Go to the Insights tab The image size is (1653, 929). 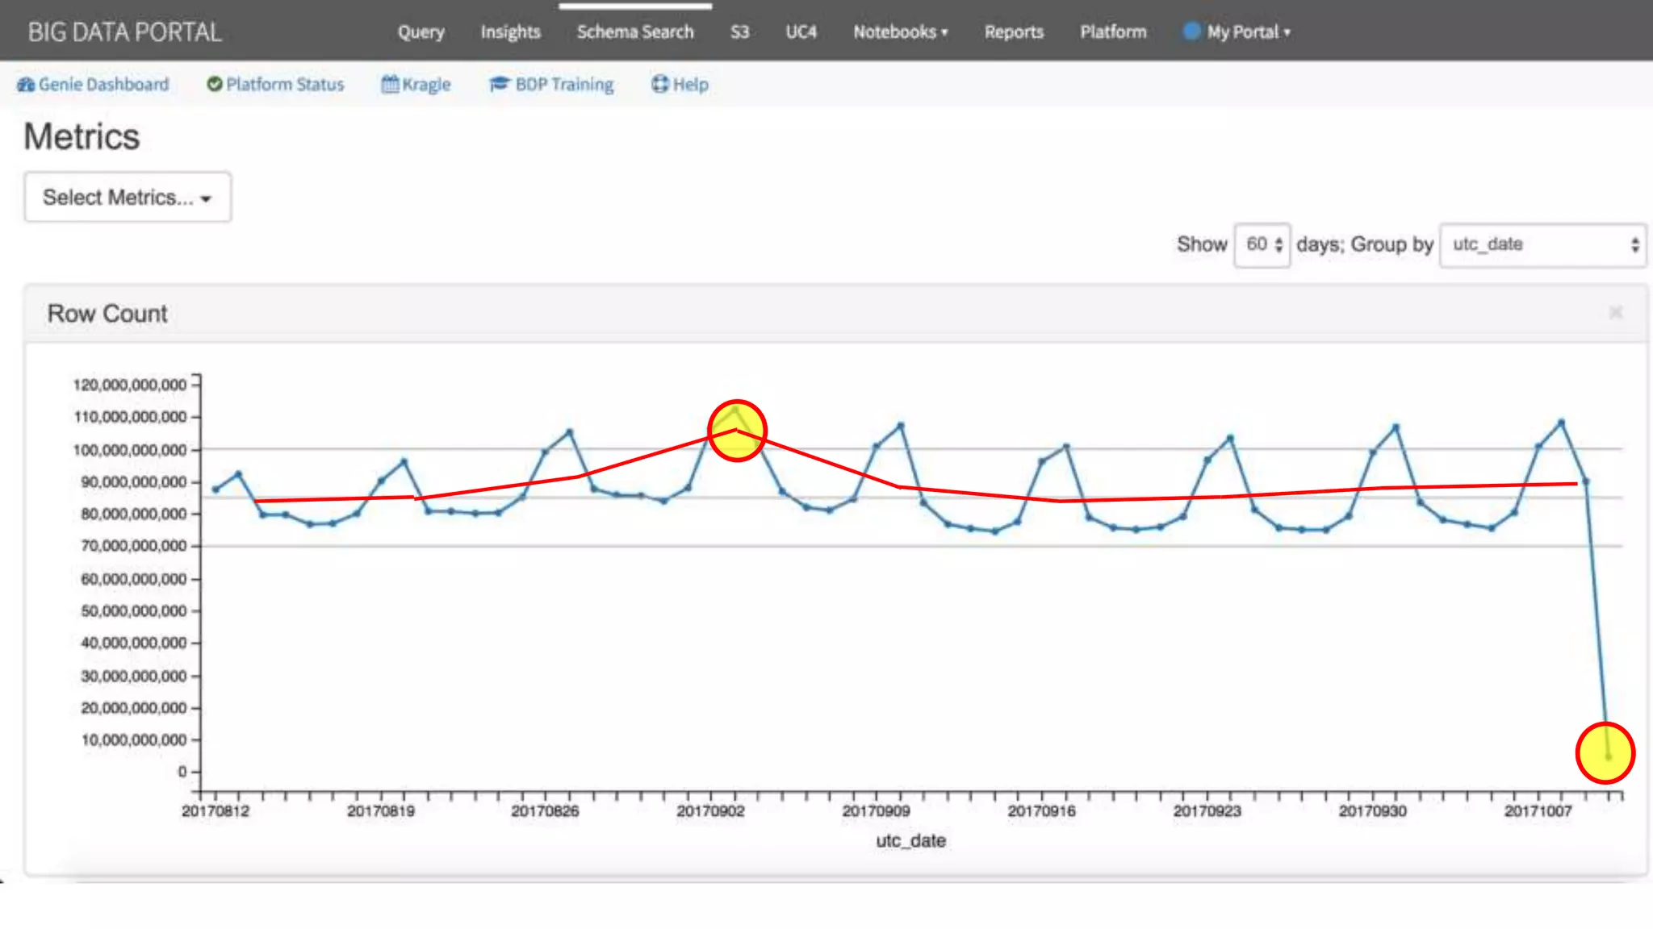pyautogui.click(x=510, y=32)
